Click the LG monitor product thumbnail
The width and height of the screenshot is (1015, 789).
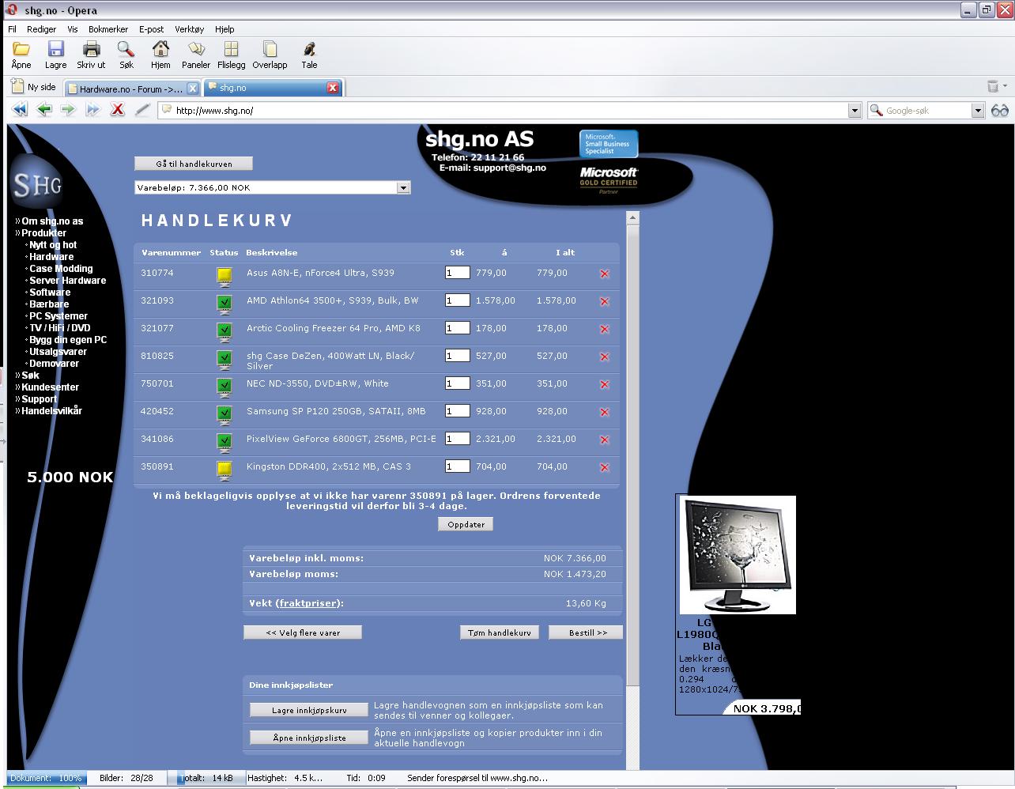[737, 556]
